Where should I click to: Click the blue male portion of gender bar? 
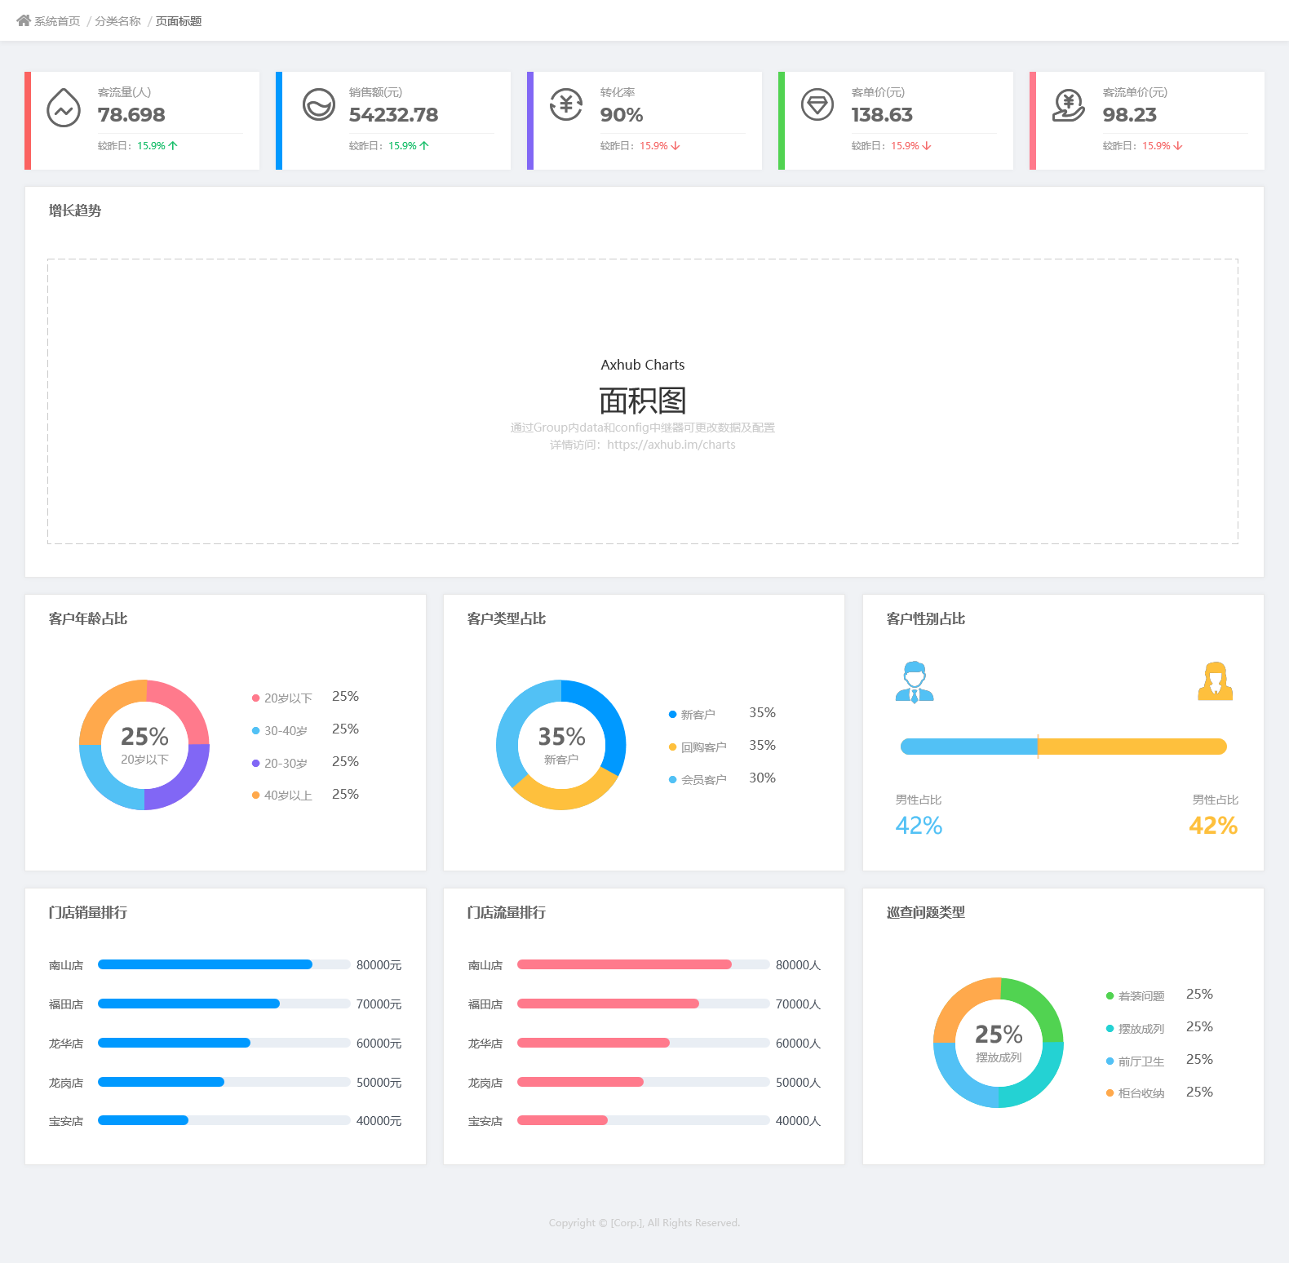tap(968, 747)
